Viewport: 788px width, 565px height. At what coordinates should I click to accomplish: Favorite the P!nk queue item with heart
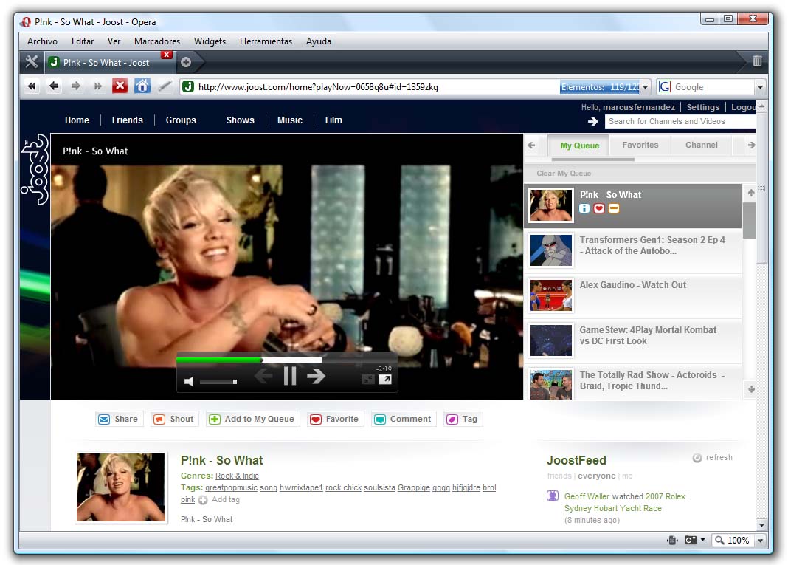[599, 208]
